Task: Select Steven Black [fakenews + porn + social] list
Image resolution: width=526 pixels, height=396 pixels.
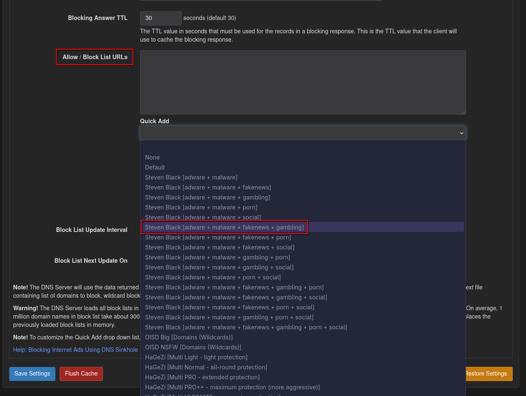Action: pos(303,307)
